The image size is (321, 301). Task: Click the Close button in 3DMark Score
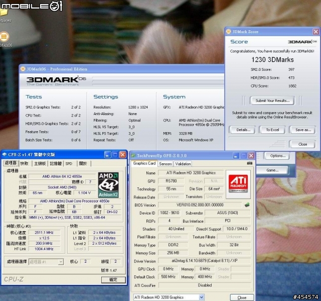click(302, 144)
